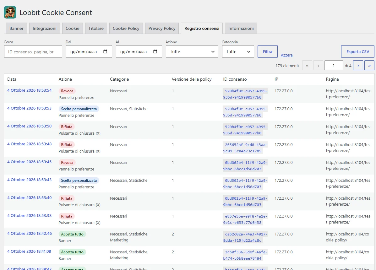Click the 179 elementi count text
This screenshot has height=270, width=376.
pyautogui.click(x=287, y=66)
